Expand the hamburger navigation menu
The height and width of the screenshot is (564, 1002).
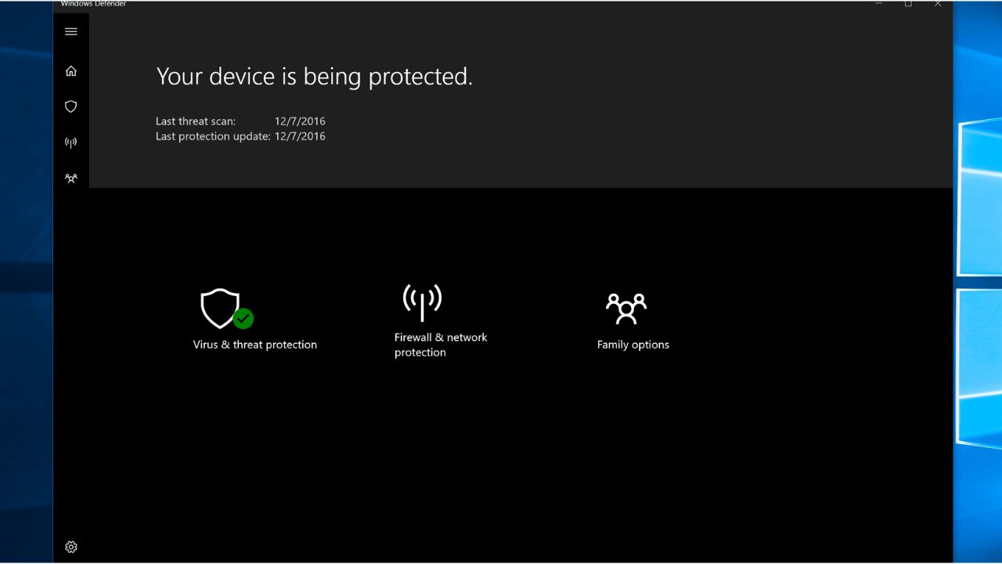71,32
